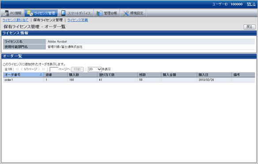Open the ライセンス管理 tab
The image size is (258, 164).
click(x=41, y=13)
